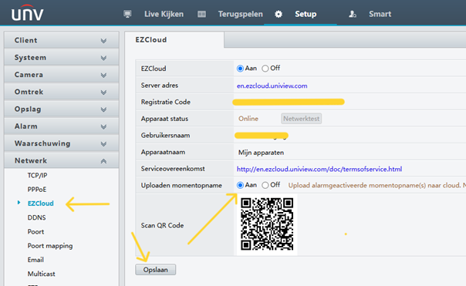This screenshot has width=466, height=286.
Task: Collapse the Netwerk section
Action: click(62, 160)
